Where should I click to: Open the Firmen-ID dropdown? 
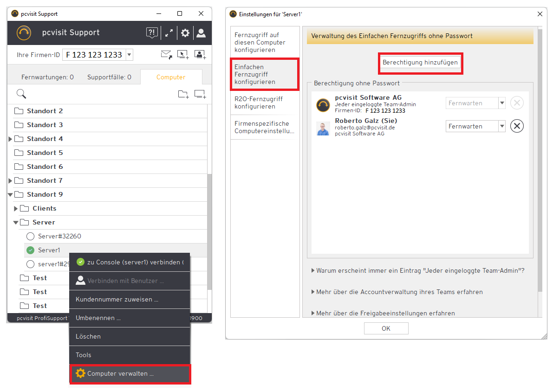tap(129, 55)
